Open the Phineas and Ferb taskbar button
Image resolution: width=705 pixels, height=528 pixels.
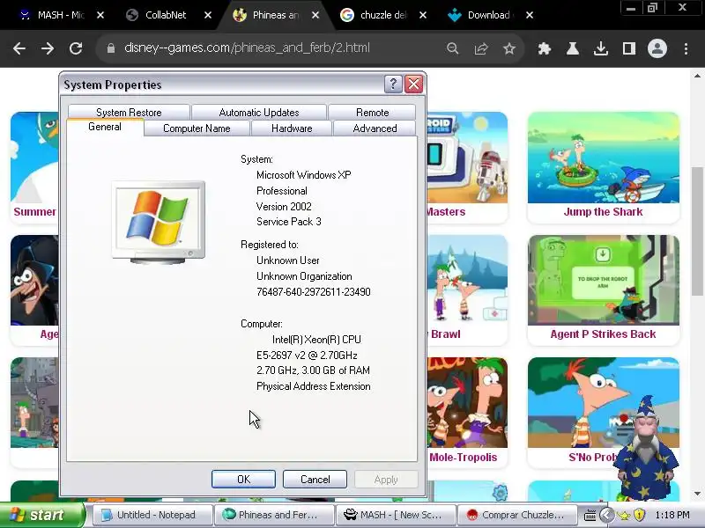coord(274,515)
